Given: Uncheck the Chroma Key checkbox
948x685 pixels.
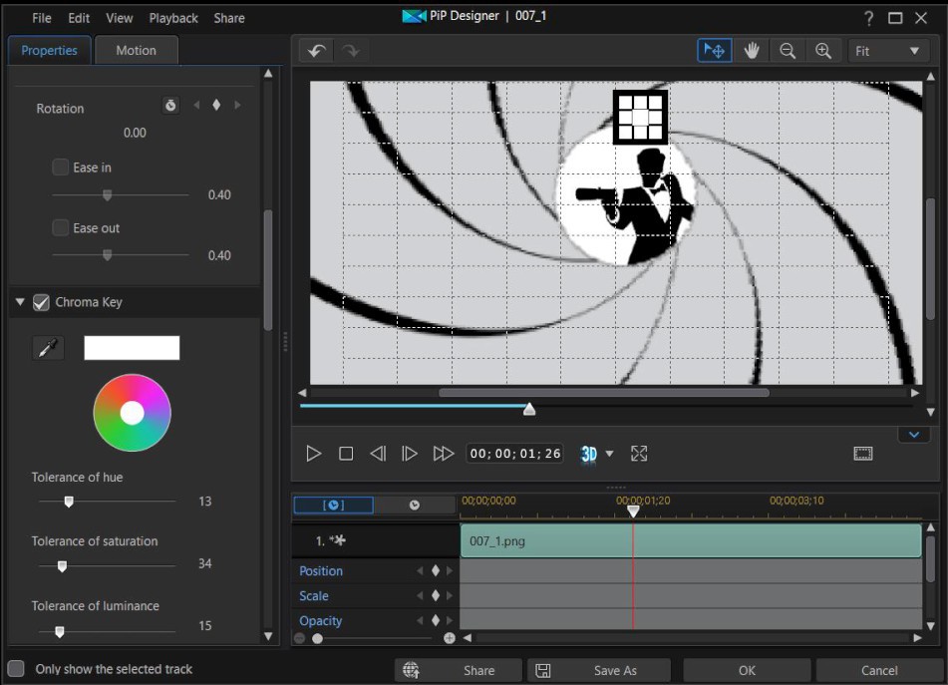Looking at the screenshot, I should (x=41, y=302).
